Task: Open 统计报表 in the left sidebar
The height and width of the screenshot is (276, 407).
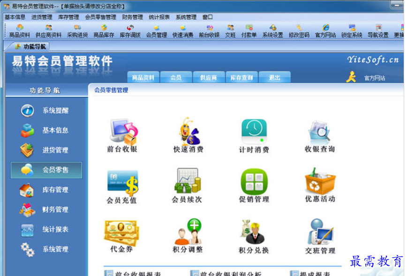Action: click(x=52, y=229)
